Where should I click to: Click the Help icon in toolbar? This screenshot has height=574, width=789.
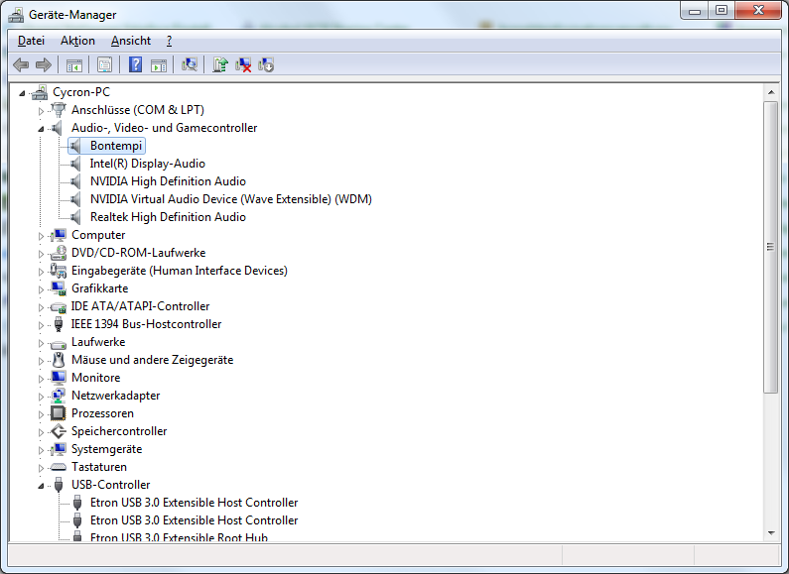click(x=136, y=64)
